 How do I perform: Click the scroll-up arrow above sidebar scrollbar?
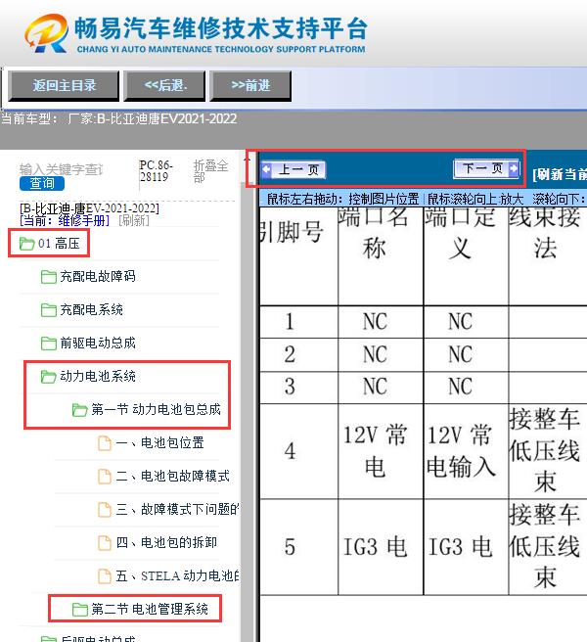pos(247,160)
